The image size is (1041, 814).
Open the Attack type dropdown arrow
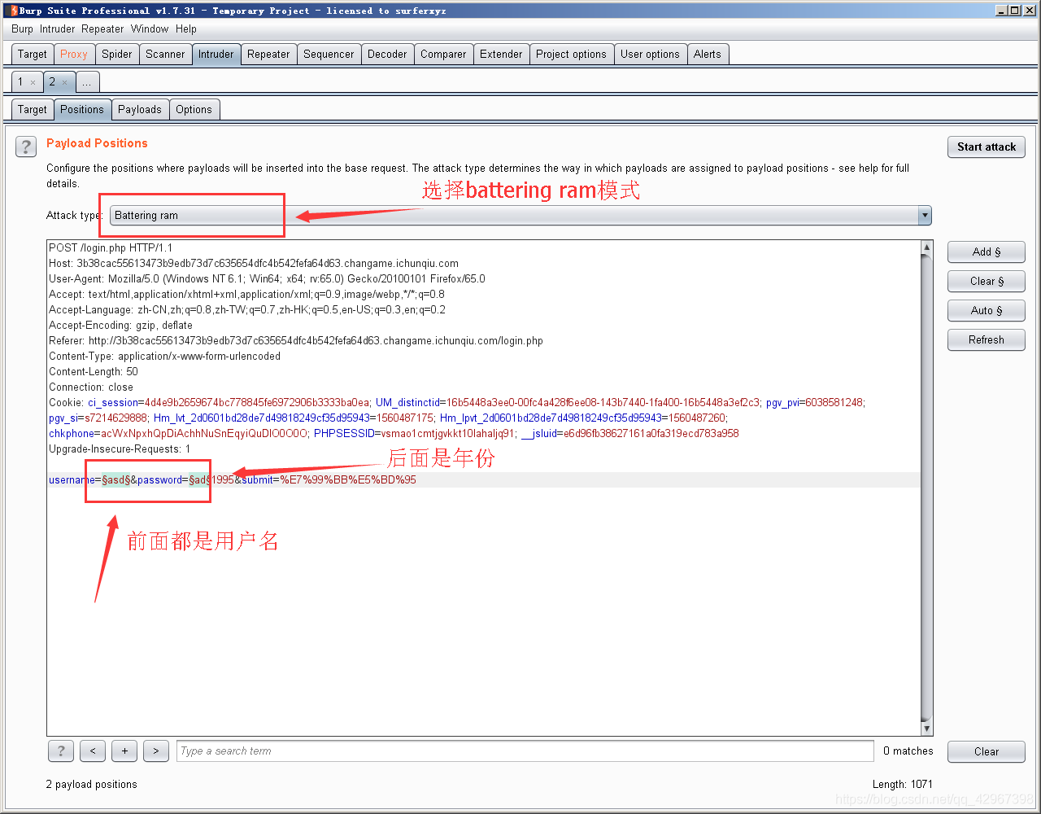925,216
